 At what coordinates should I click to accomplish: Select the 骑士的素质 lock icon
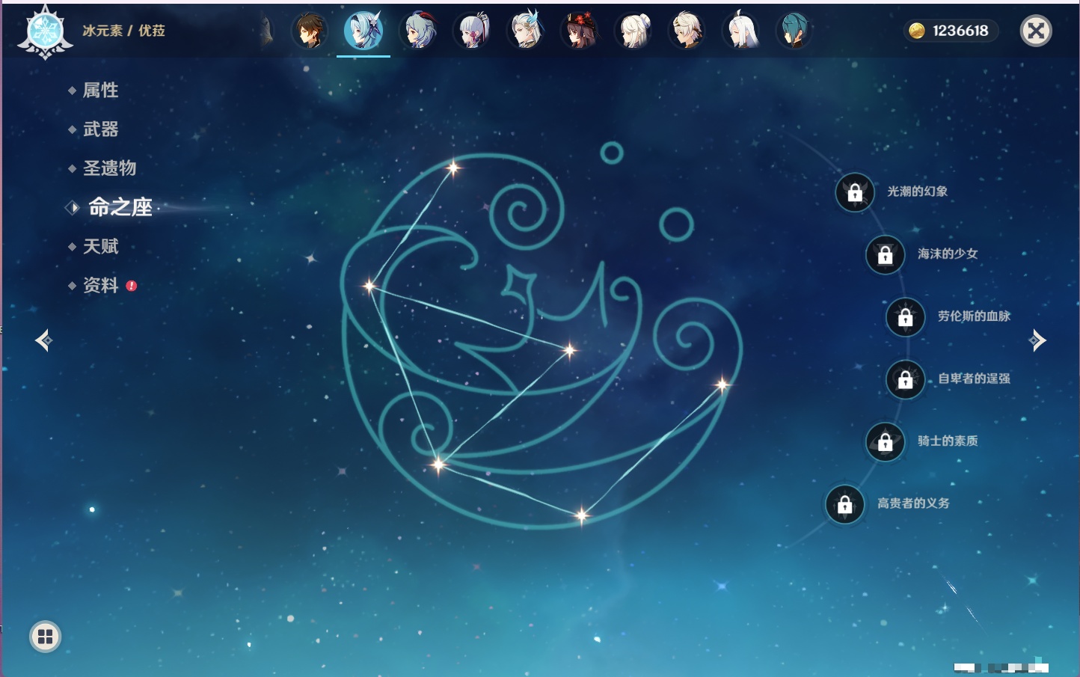coord(885,442)
